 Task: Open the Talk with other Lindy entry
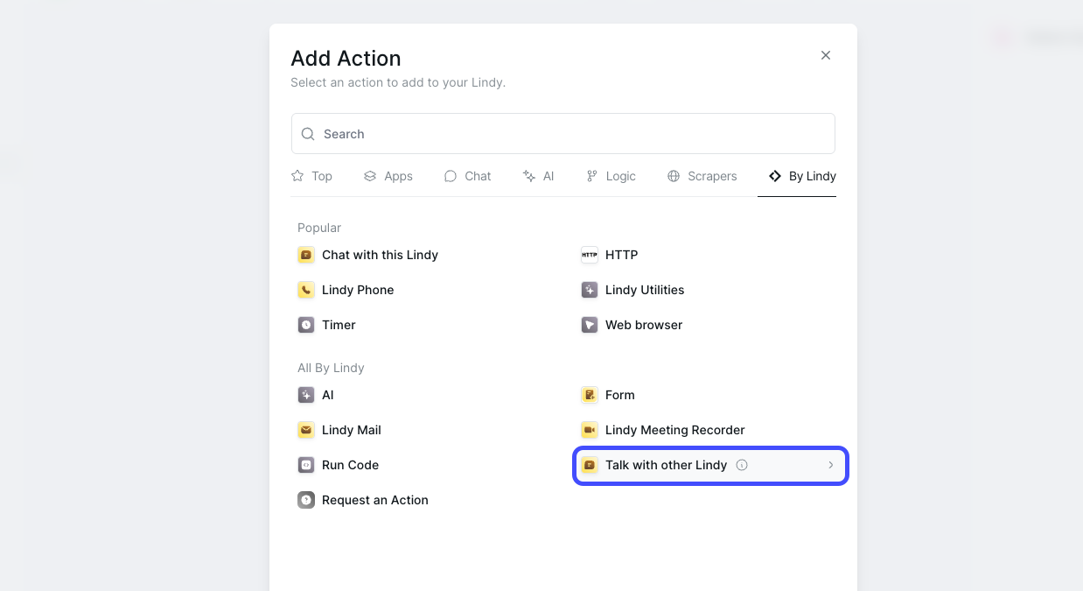[x=710, y=465]
